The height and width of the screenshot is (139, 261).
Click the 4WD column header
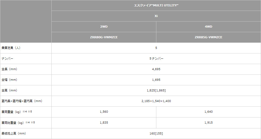coord(208,27)
